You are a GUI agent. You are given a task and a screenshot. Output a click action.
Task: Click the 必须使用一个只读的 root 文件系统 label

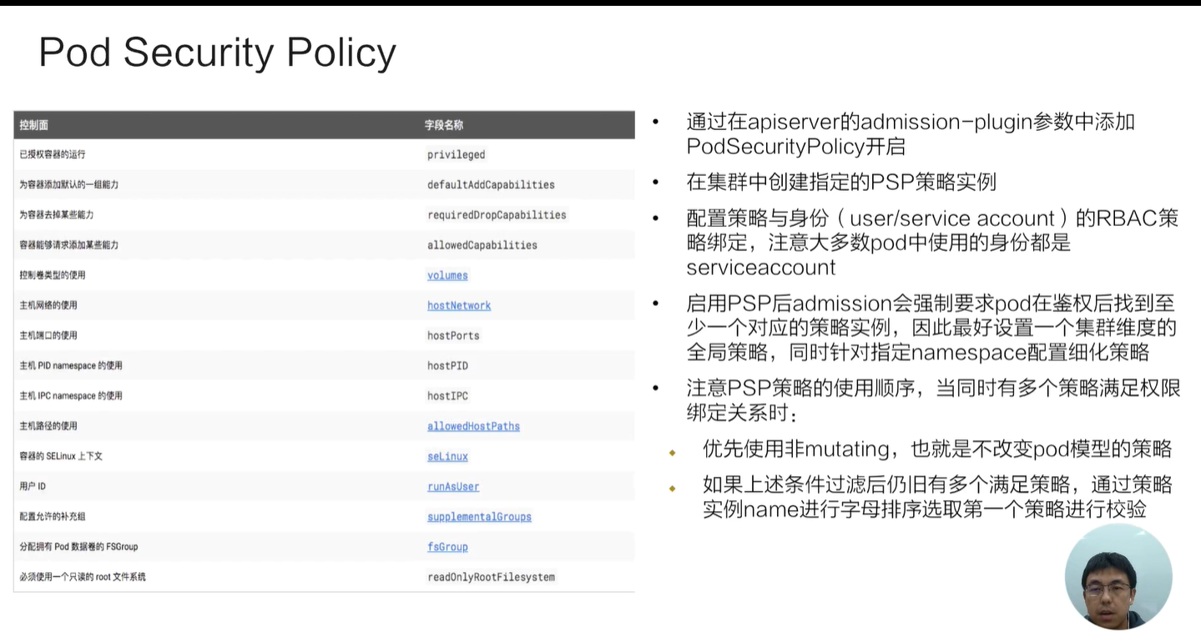click(82, 576)
